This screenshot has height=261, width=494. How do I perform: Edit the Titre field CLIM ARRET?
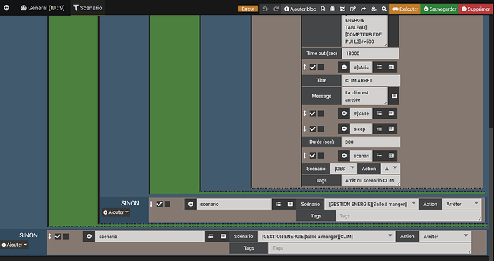371,80
